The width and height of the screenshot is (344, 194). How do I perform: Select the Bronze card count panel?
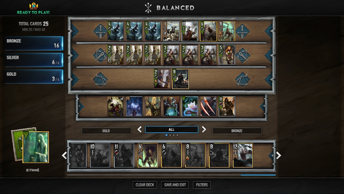(33, 43)
